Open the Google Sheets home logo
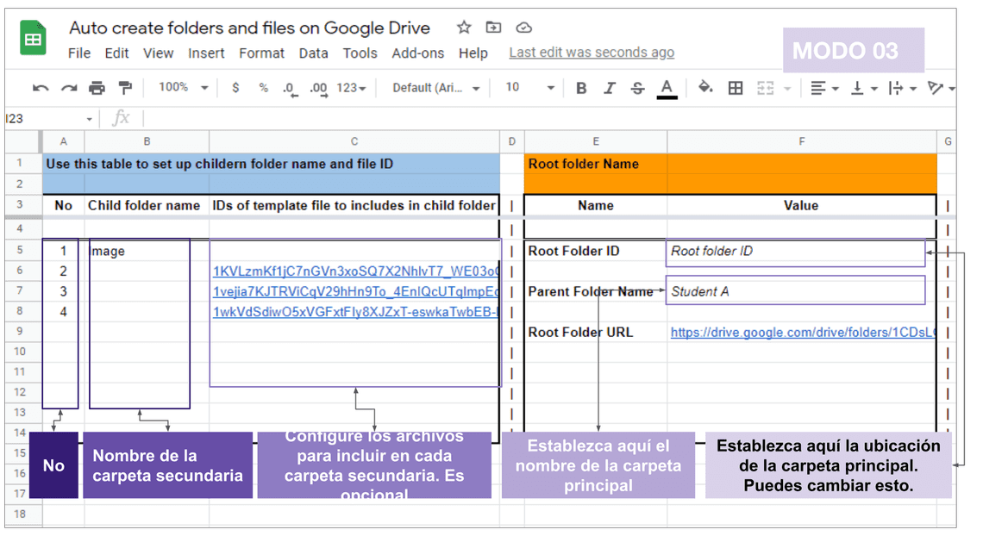 tap(34, 40)
